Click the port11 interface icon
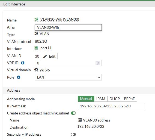The width and height of the screenshot is (155, 140). [36, 48]
